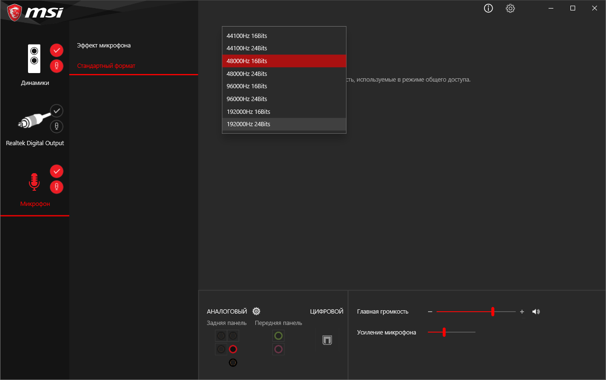Select the Динамики speakers device icon
This screenshot has width=606, height=380.
coord(34,59)
